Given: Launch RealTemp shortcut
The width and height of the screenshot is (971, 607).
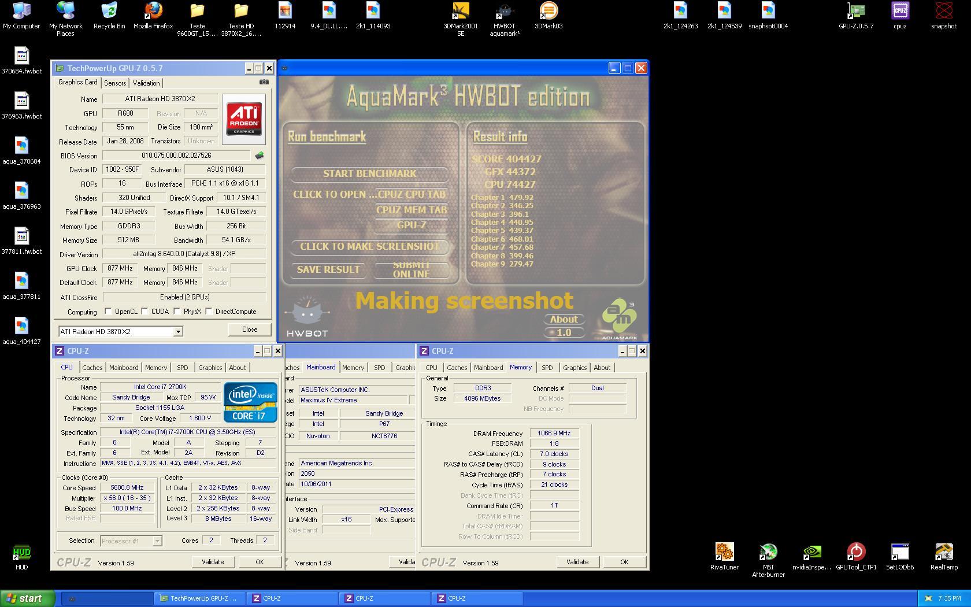Looking at the screenshot, I should (x=944, y=557).
